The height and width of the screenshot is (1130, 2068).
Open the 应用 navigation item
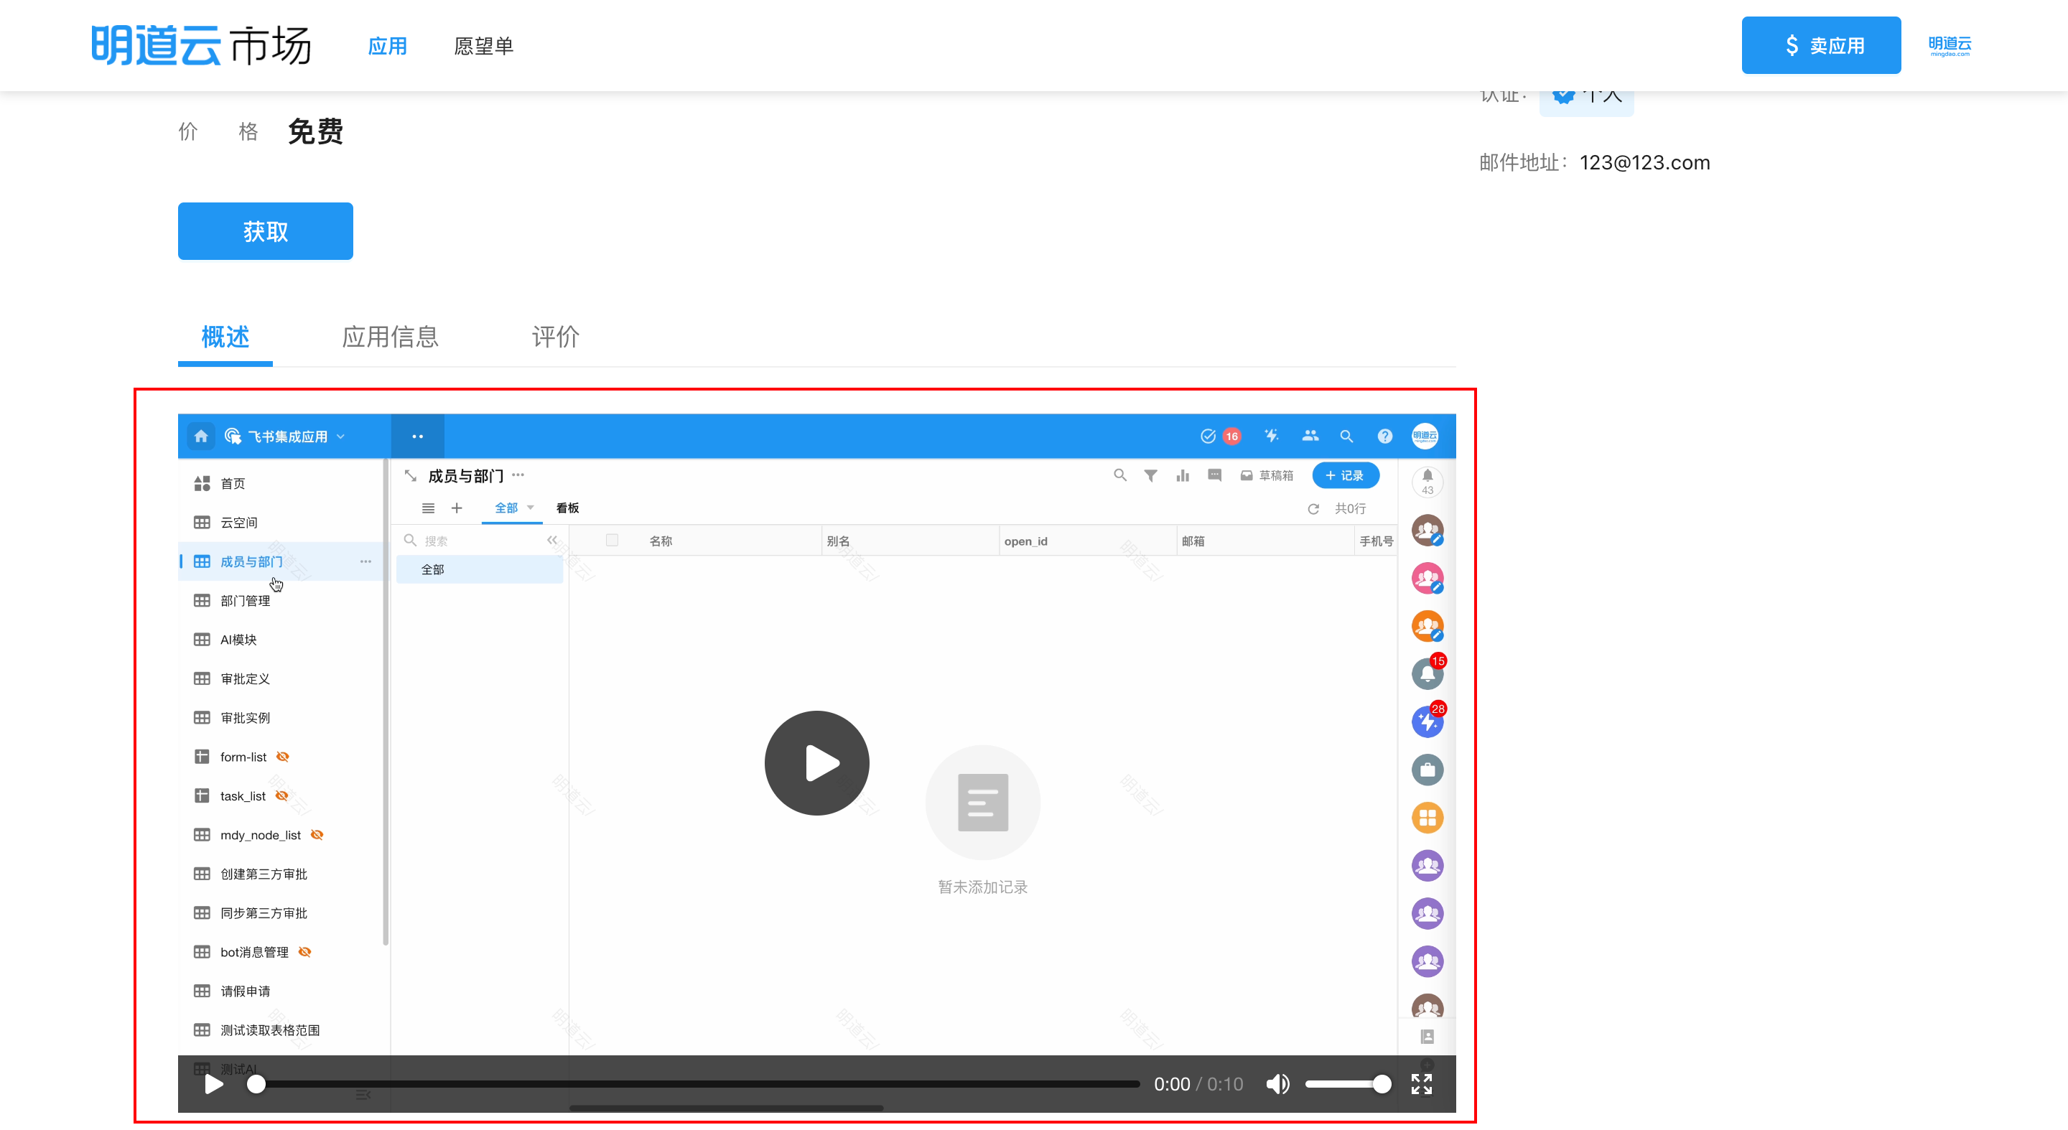pos(387,46)
